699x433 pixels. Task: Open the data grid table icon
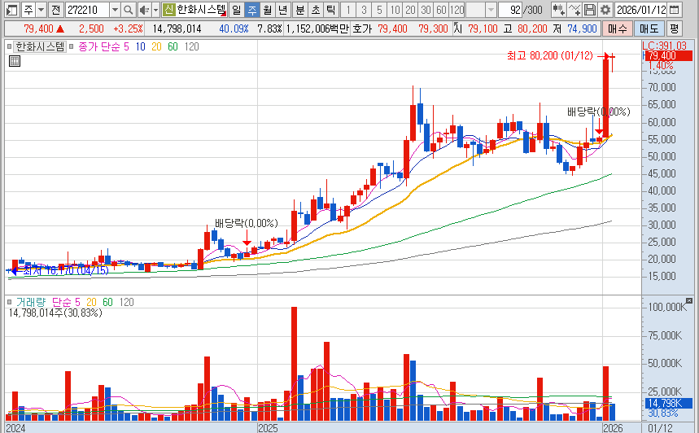pos(15,62)
